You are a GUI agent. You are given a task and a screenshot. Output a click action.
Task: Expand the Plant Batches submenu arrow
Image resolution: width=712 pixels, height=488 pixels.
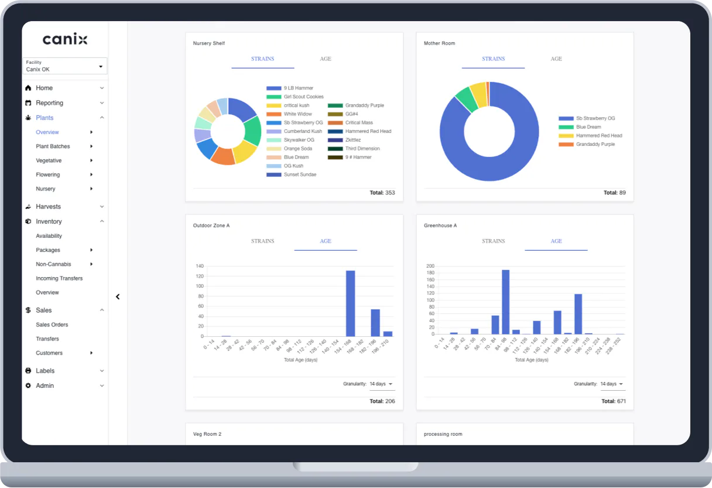click(91, 146)
